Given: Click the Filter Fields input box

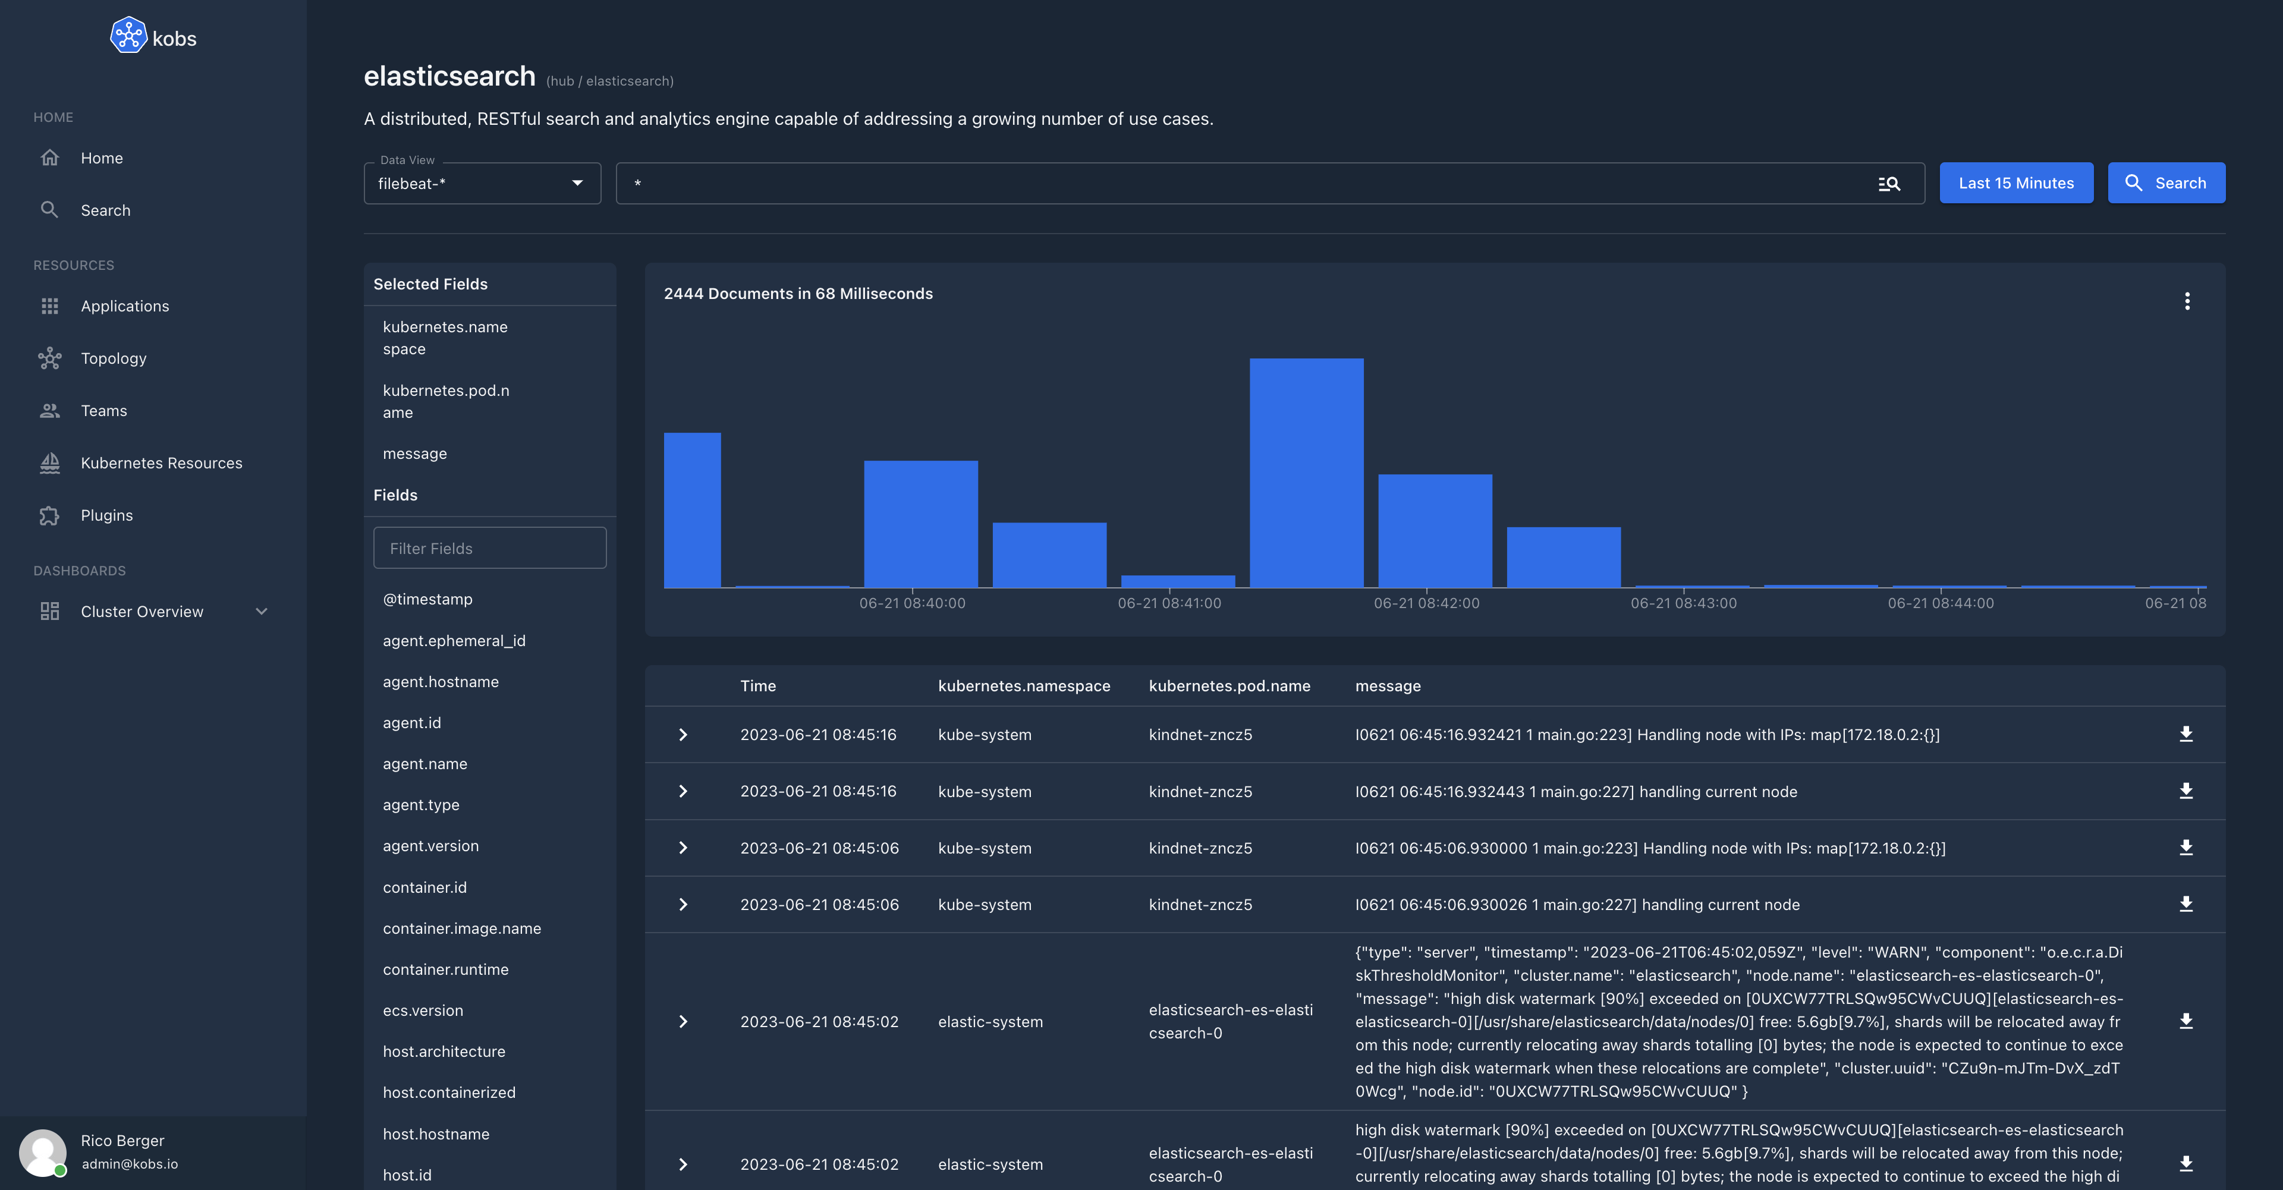Looking at the screenshot, I should point(489,549).
